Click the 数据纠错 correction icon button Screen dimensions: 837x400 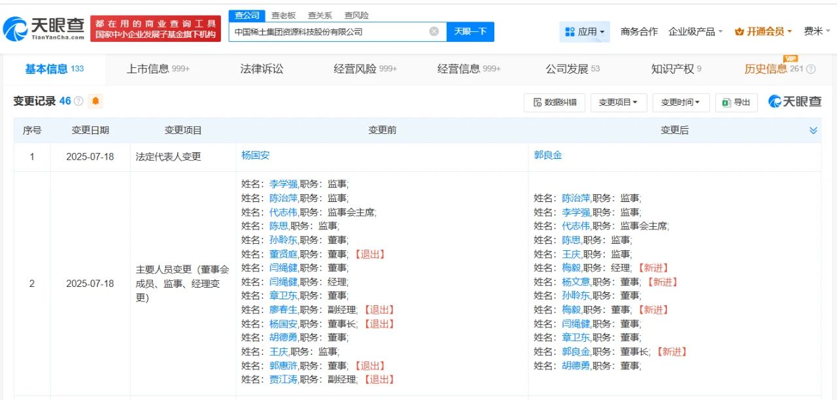(536, 103)
